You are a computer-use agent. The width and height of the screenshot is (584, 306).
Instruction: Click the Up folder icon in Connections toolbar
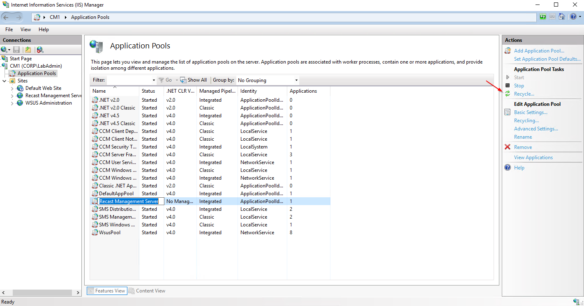28,50
